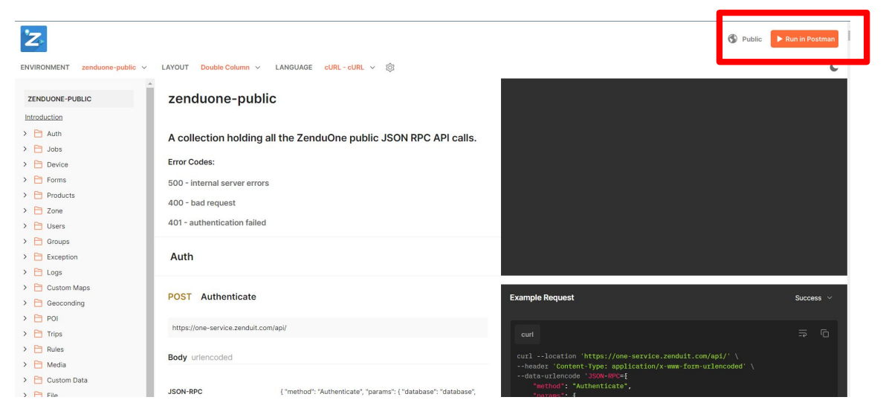Click the Device folder icon

[x=39, y=164]
